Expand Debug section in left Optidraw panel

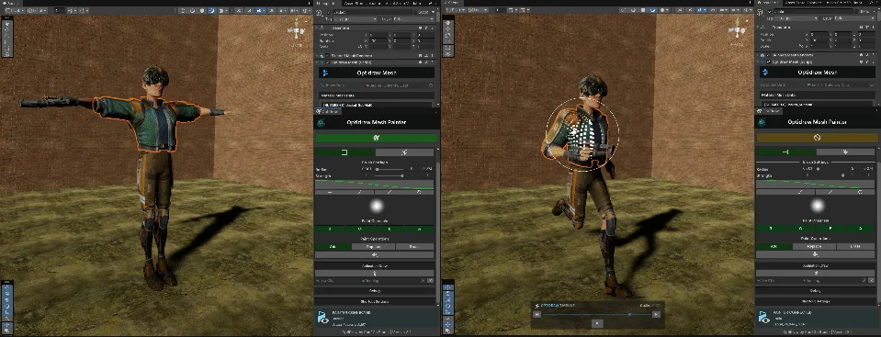pos(375,291)
